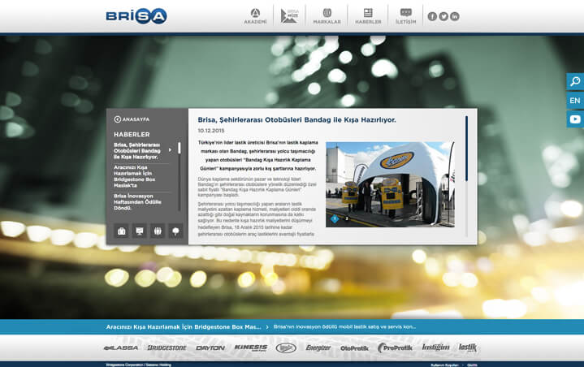Open the YouTube side tab
The width and height of the screenshot is (584, 367).
coord(575,119)
